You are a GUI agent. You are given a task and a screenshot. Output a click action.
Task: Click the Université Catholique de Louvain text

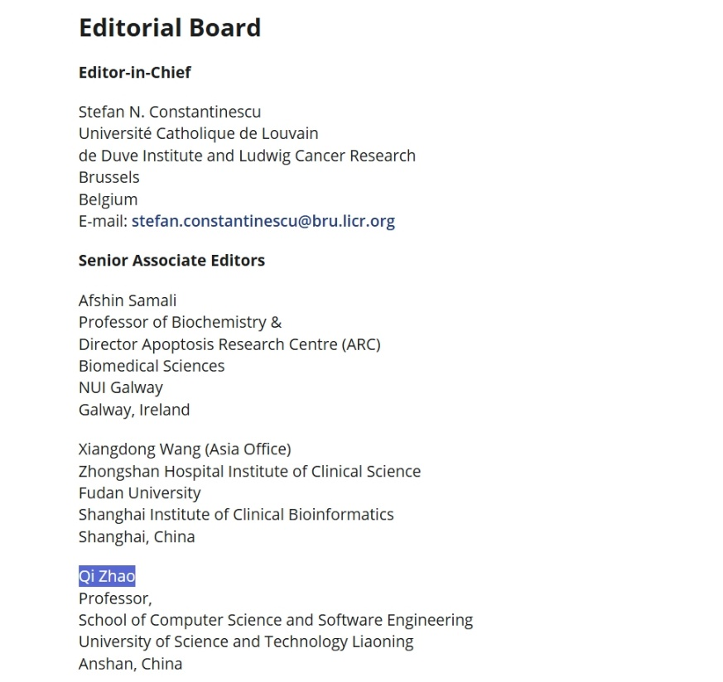pyautogui.click(x=198, y=133)
